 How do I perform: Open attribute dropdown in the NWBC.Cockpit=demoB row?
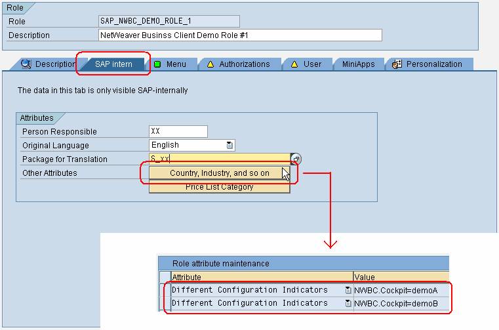coord(348,303)
